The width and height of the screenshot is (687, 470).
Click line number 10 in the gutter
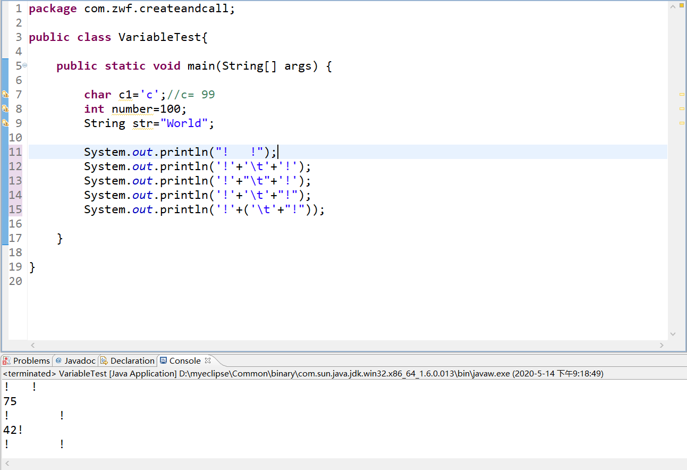coord(15,138)
